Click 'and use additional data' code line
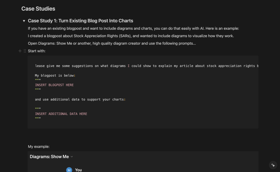Viewport: 280px width, 172px height. (x=80, y=99)
